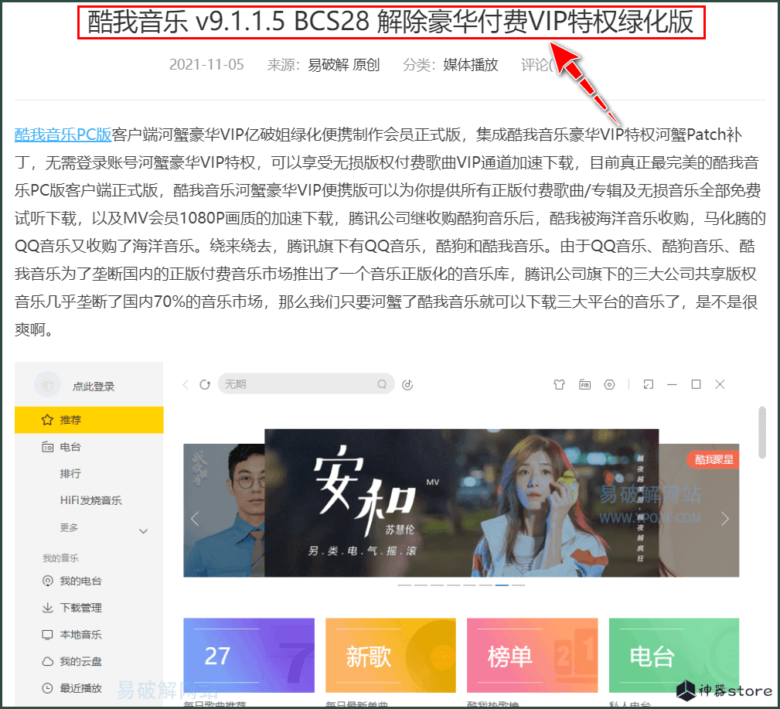
Task: Click the cloud icon beside 我的云盘
Action: [x=47, y=662]
